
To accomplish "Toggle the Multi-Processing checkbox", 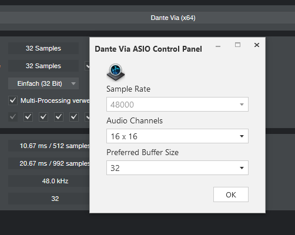I will [x=13, y=100].
